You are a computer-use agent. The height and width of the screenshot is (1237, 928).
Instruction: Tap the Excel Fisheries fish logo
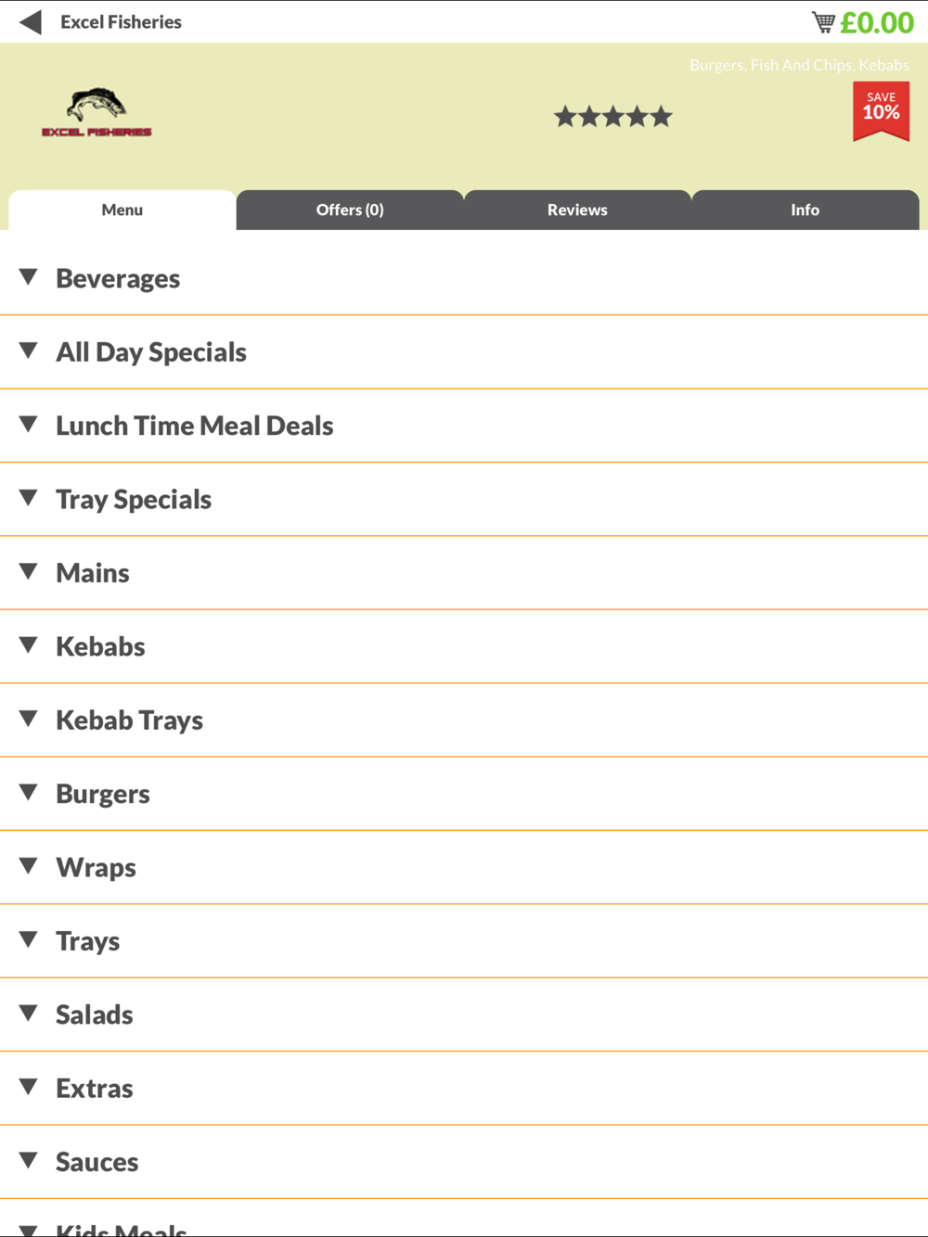pyautogui.click(x=97, y=113)
